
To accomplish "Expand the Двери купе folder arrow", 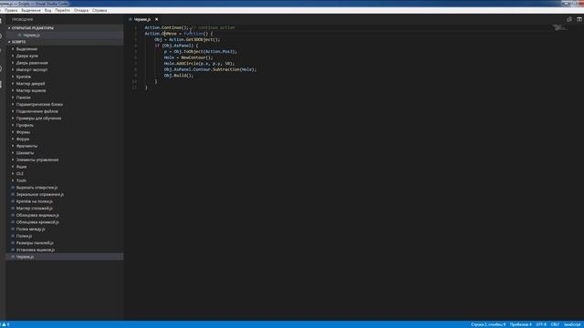I will 13,56.
